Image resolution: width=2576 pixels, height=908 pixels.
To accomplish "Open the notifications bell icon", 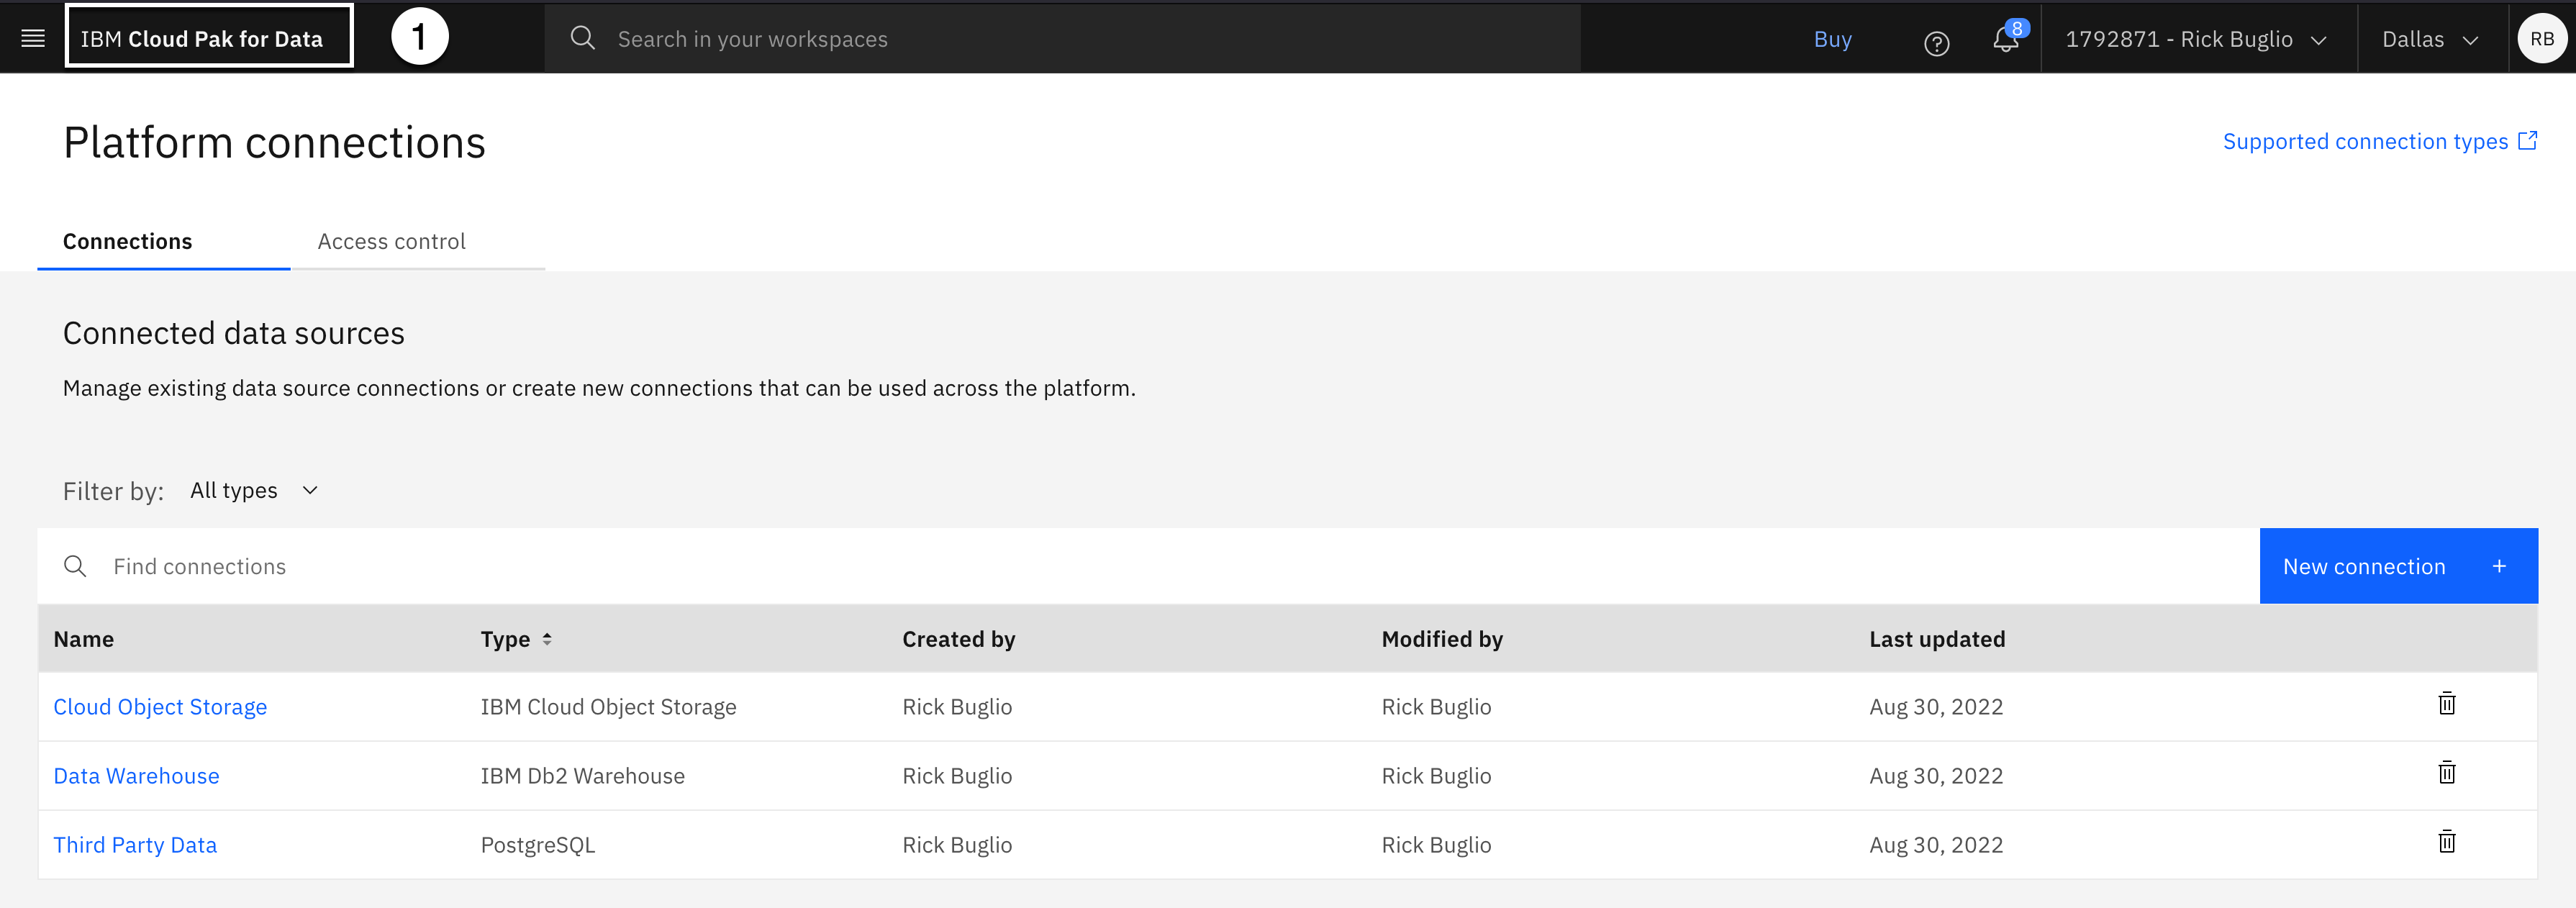I will [2005, 40].
